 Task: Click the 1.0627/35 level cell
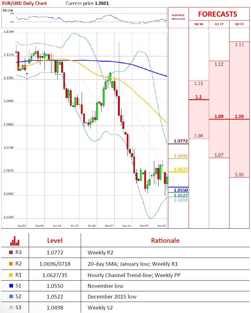click(55, 275)
